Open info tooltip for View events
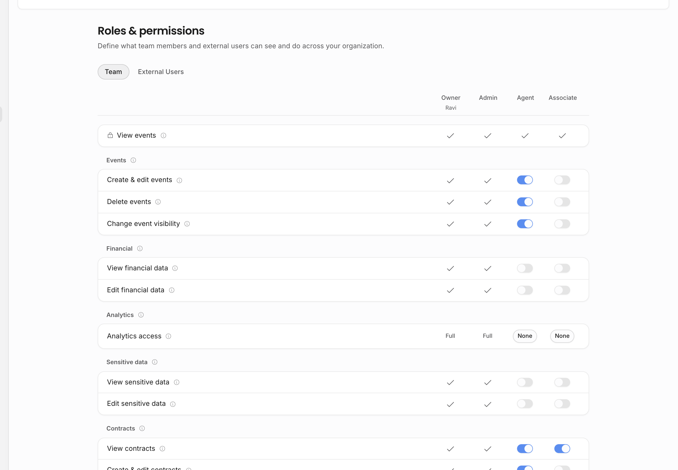The width and height of the screenshot is (678, 470). click(x=163, y=135)
